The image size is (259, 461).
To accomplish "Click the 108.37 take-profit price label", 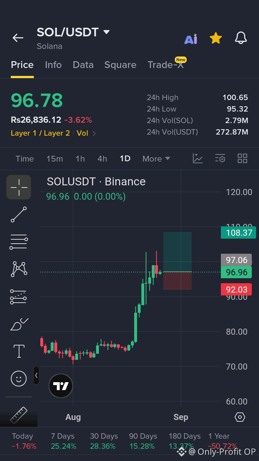I will (x=238, y=233).
